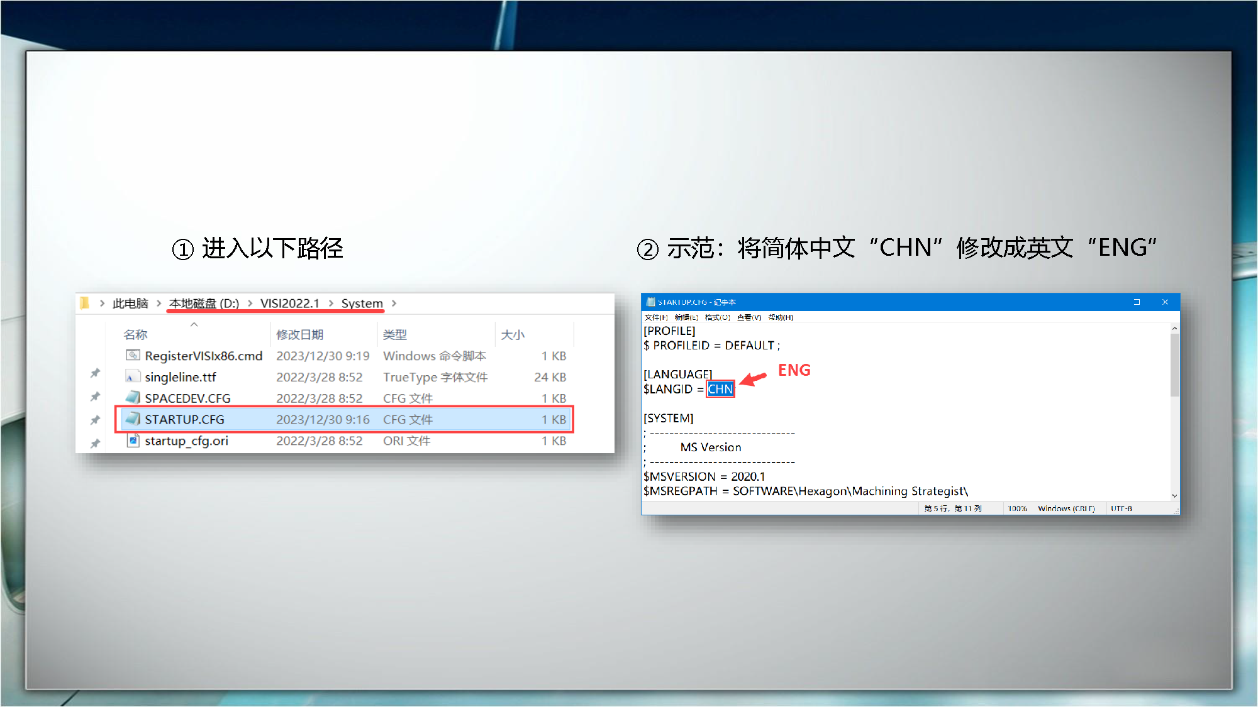Sort by the 名称 column header
This screenshot has height=707, width=1258.
coord(135,335)
